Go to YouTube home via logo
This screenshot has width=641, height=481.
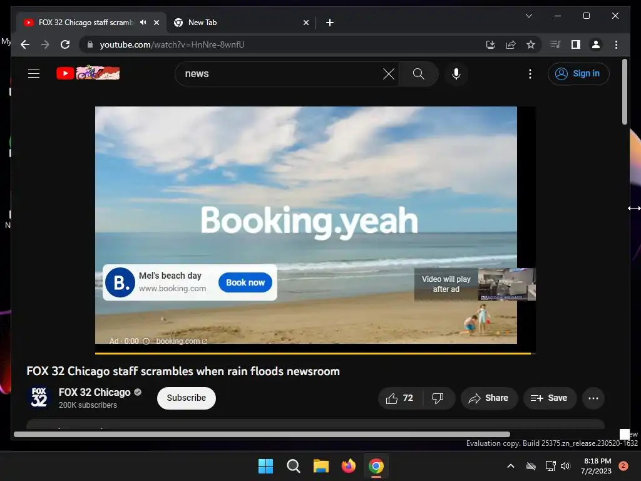pyautogui.click(x=88, y=73)
